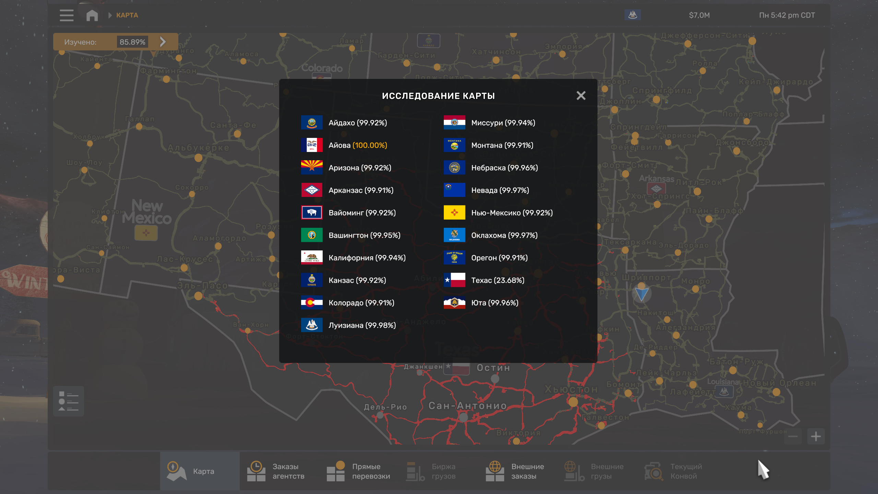Click the Arizona flag icon in list
Image resolution: width=878 pixels, height=494 pixels.
click(x=312, y=168)
